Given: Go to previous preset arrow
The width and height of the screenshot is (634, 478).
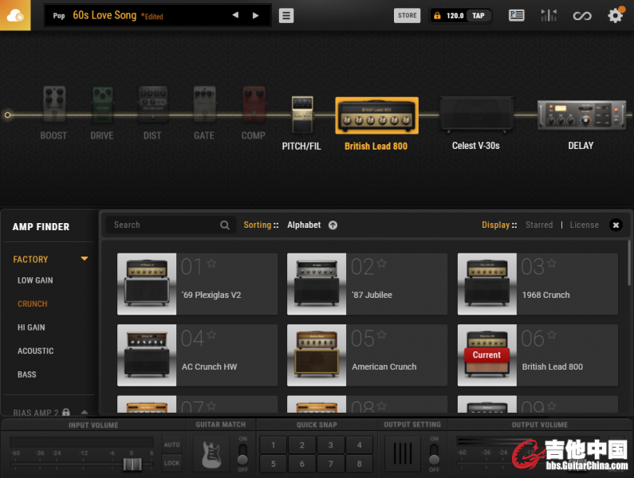Looking at the screenshot, I should click(x=235, y=15).
